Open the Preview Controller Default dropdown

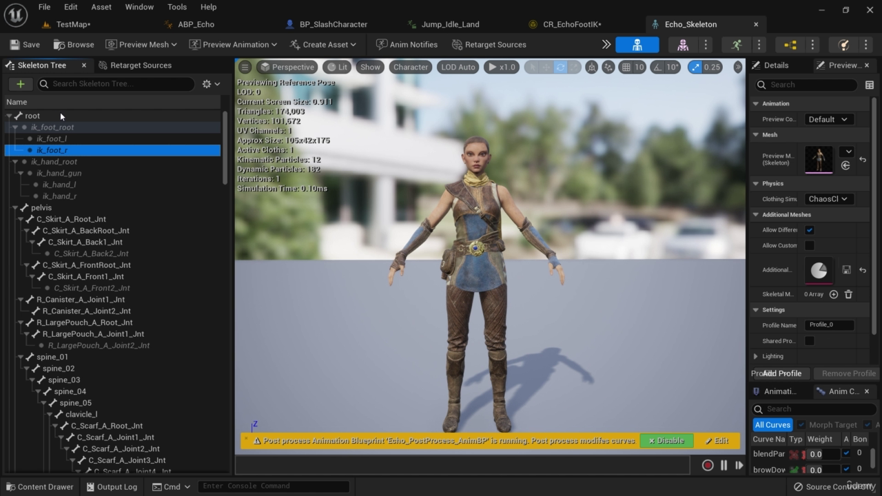(x=827, y=119)
